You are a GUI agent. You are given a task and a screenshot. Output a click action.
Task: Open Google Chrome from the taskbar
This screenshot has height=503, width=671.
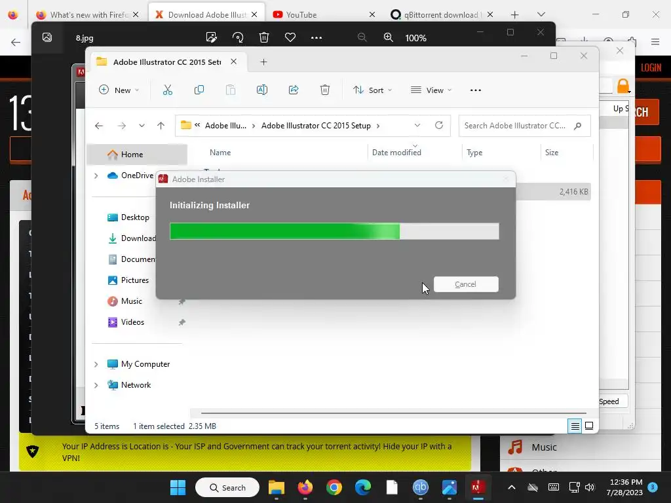[334, 487]
